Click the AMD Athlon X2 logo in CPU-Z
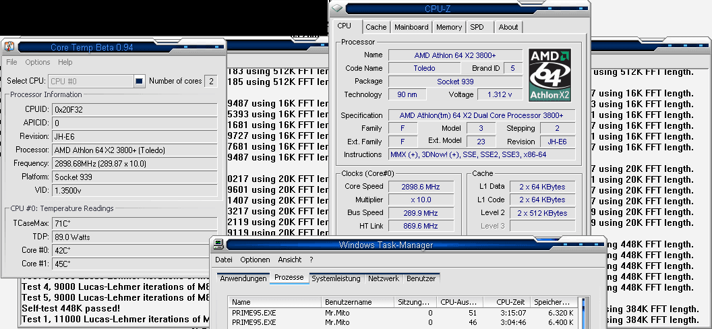This screenshot has height=329, width=712. tap(550, 75)
